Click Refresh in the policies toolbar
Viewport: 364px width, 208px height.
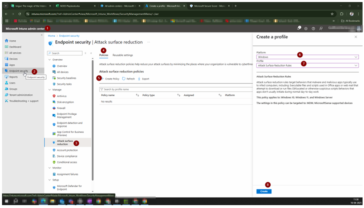point(128,79)
